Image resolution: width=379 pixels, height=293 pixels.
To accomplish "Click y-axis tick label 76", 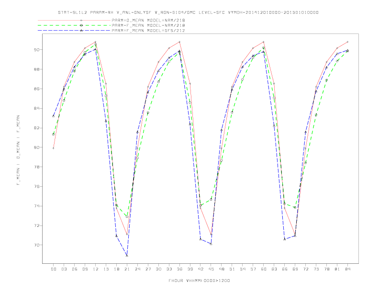I will [x=37, y=187].
